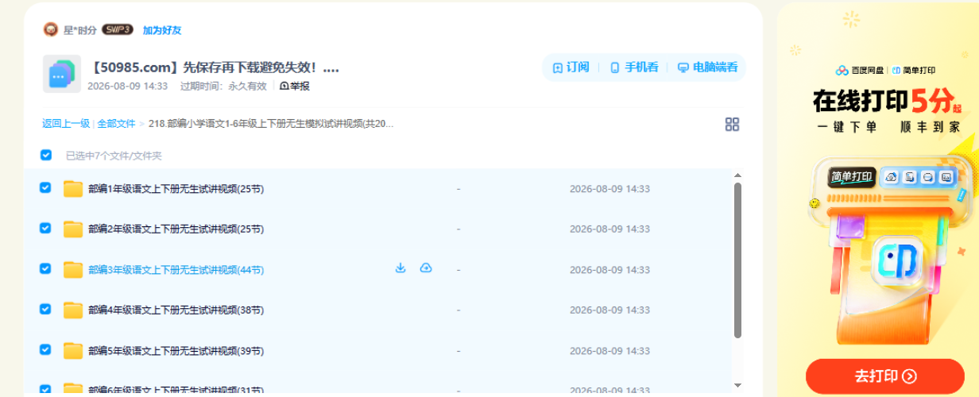Go back with 返回上一级
The width and height of the screenshot is (979, 397).
tap(66, 124)
